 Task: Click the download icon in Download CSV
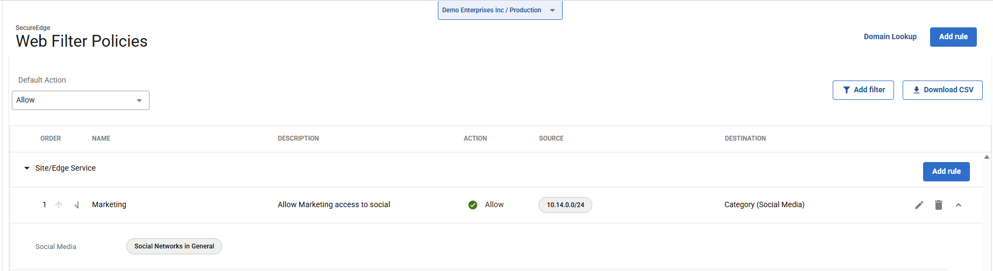point(916,90)
